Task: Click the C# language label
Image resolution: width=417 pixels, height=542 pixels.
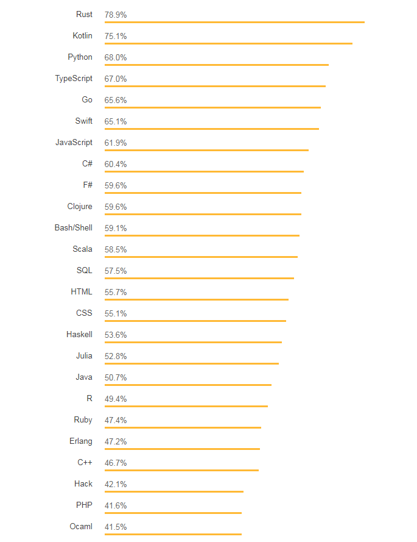Action: (87, 164)
